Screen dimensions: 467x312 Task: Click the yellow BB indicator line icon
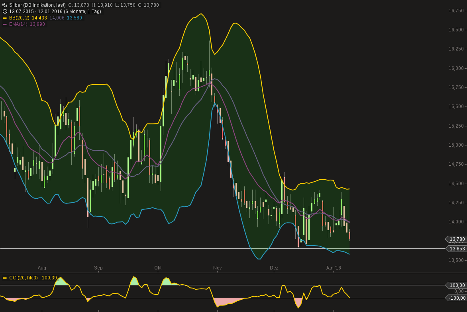pos(4,18)
